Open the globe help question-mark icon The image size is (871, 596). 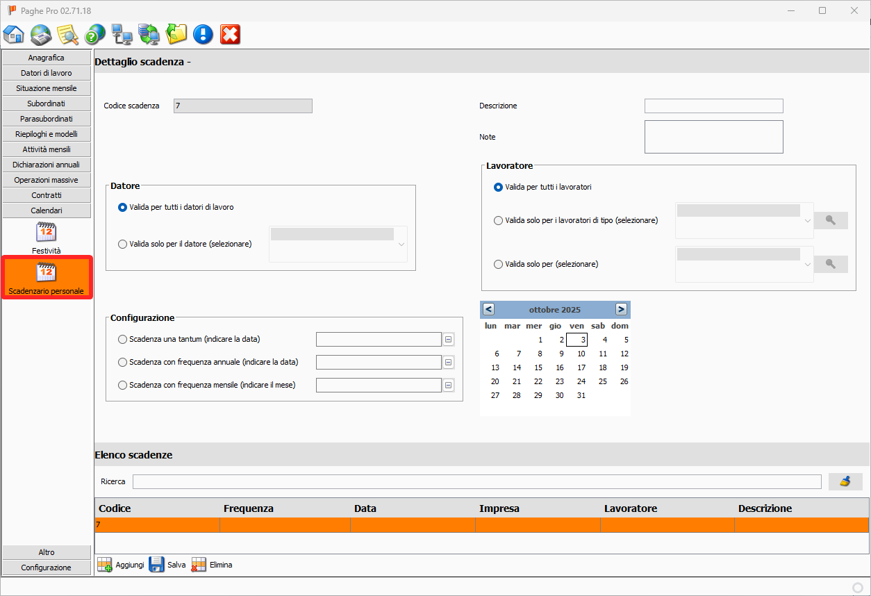point(94,34)
